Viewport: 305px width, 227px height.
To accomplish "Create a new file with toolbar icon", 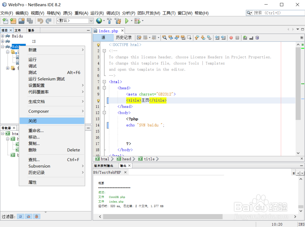I will 5,21.
